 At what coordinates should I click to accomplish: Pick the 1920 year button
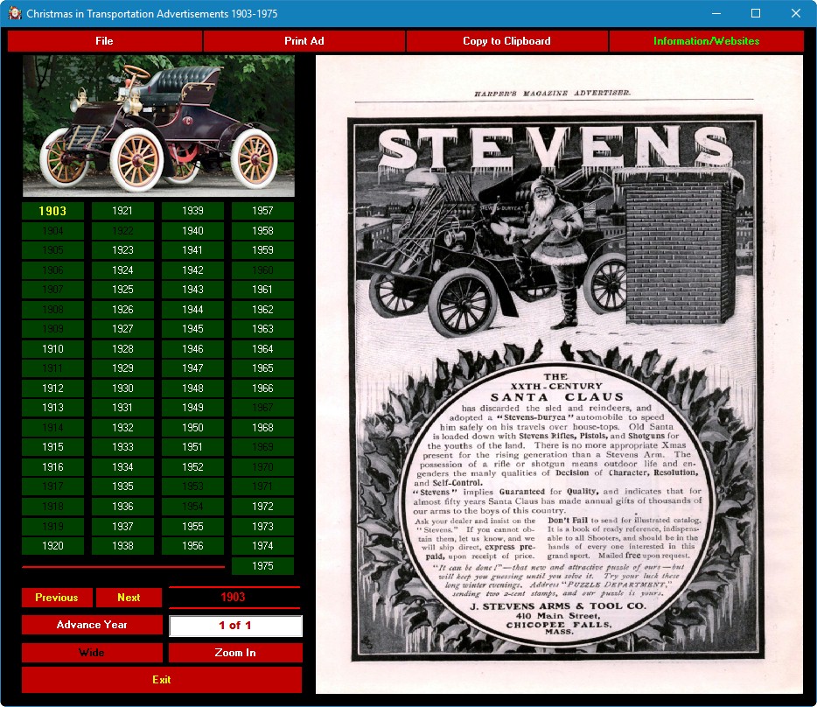click(x=52, y=546)
